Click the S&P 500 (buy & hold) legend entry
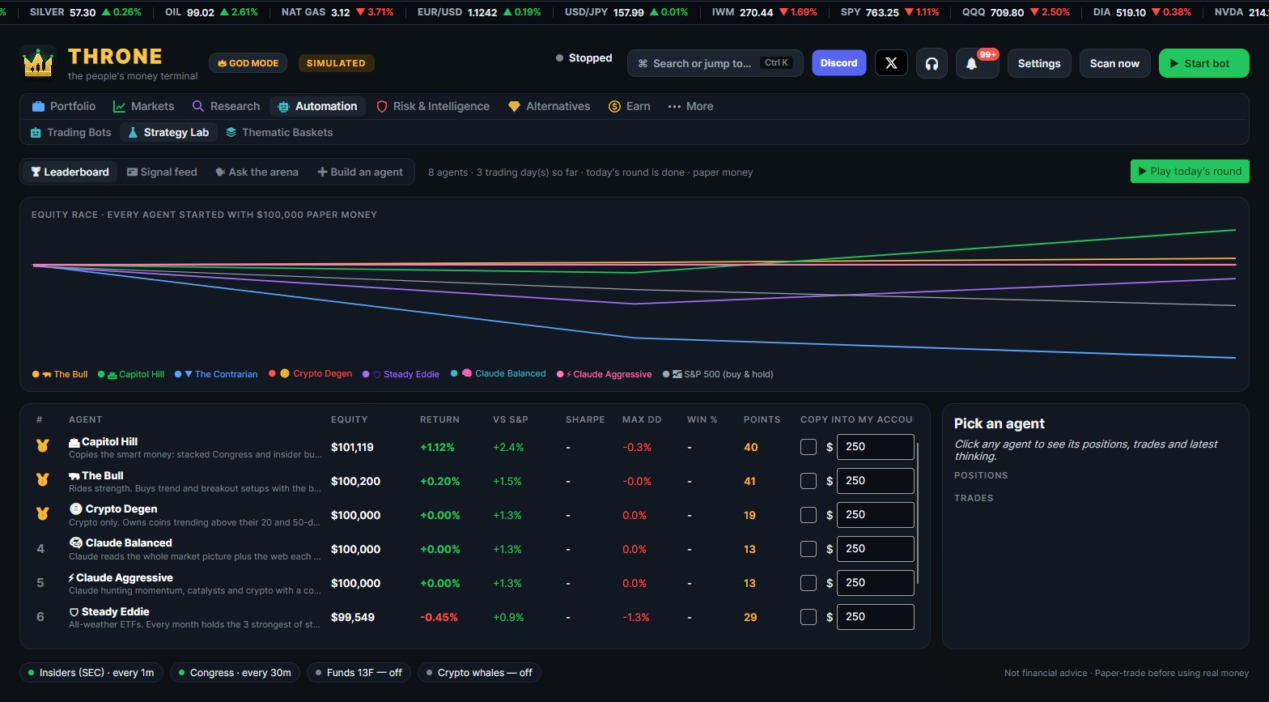The width and height of the screenshot is (1269, 702). [718, 374]
